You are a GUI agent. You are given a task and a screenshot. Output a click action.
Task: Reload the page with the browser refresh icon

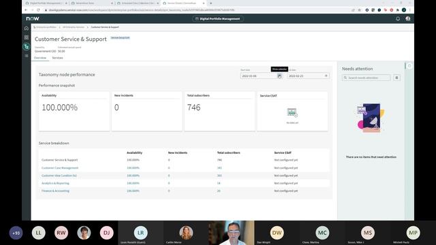[38, 10]
